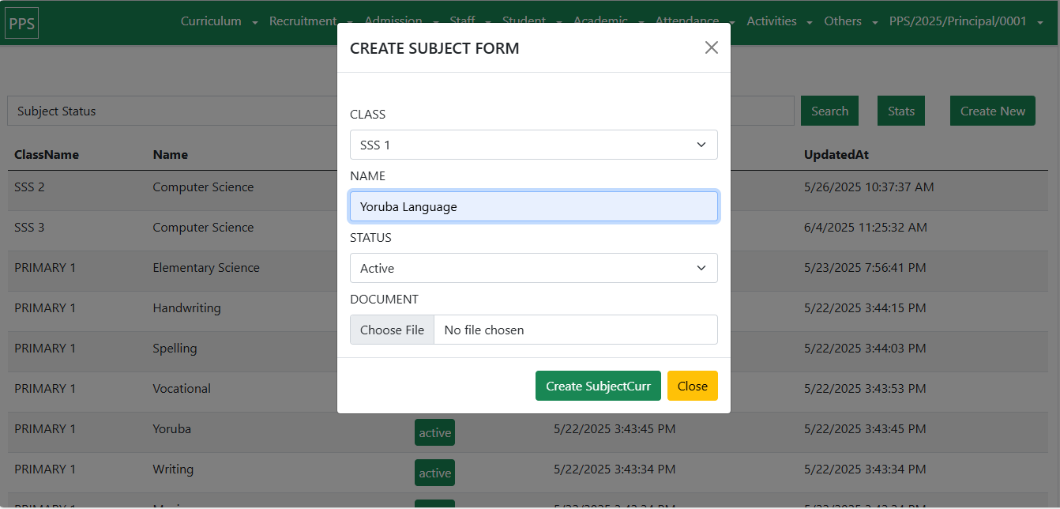Open the STATUS dropdown showing Active

(533, 268)
